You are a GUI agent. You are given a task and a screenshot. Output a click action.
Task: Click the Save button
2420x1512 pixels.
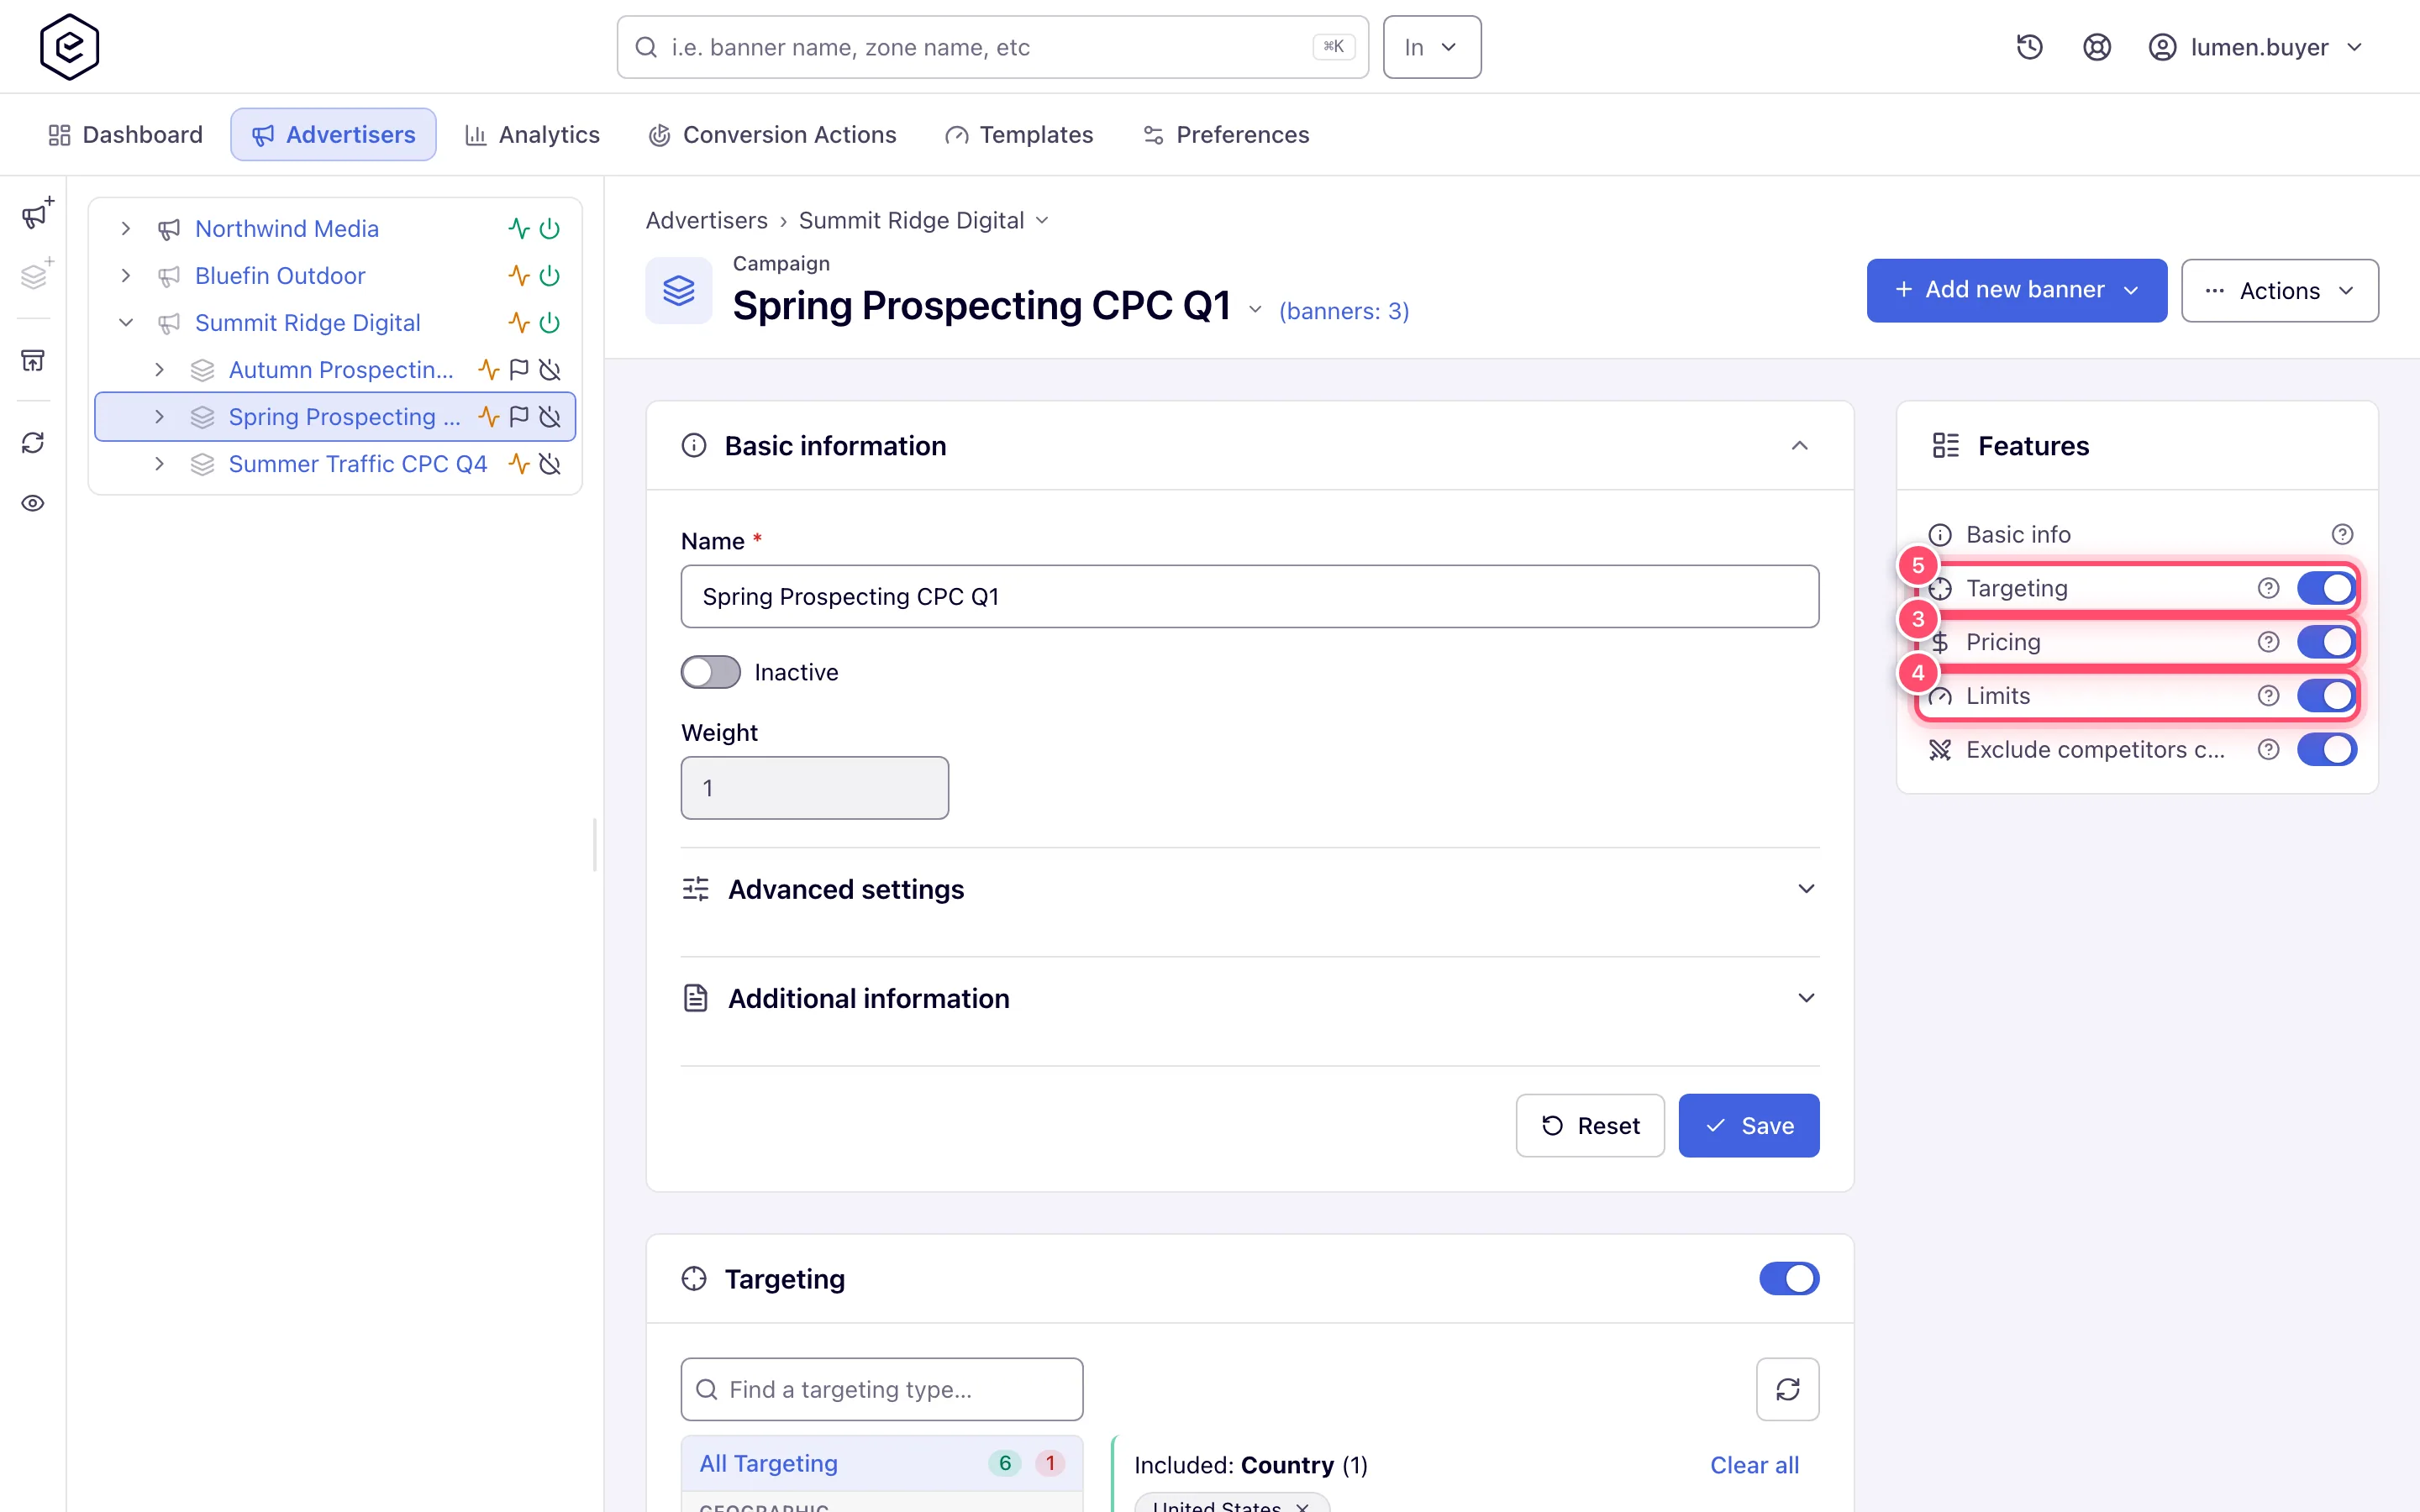1748,1126
